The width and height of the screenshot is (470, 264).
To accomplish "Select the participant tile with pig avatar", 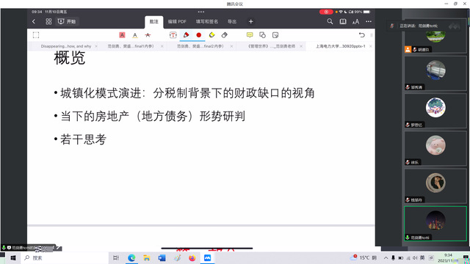I will click(435, 148).
